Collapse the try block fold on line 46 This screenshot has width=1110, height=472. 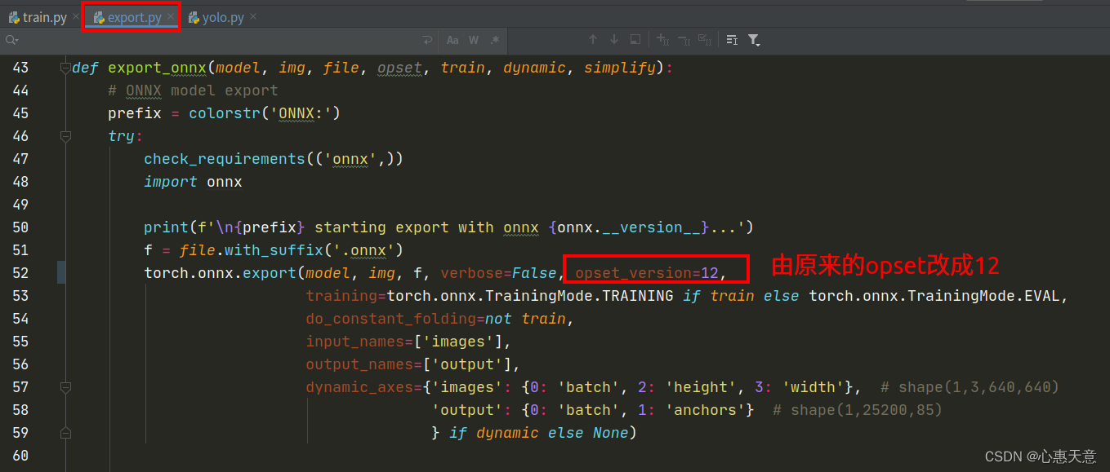65,136
